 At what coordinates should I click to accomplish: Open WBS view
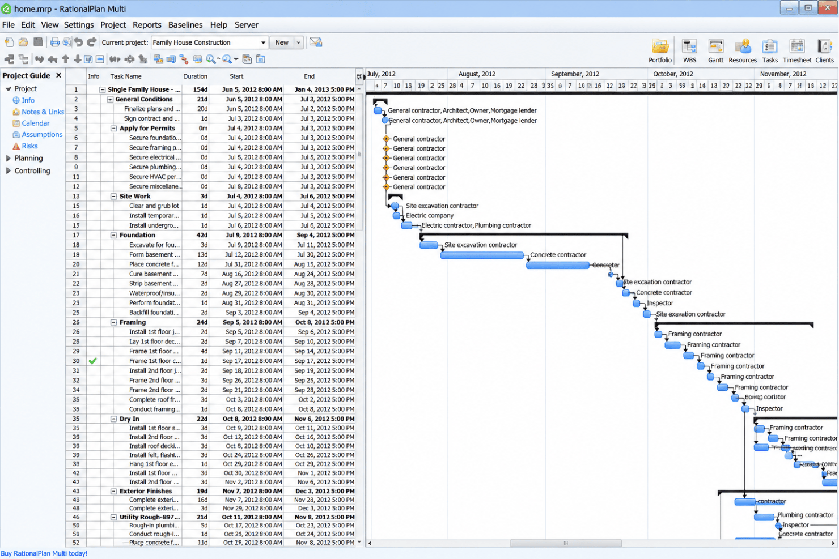pos(689,51)
